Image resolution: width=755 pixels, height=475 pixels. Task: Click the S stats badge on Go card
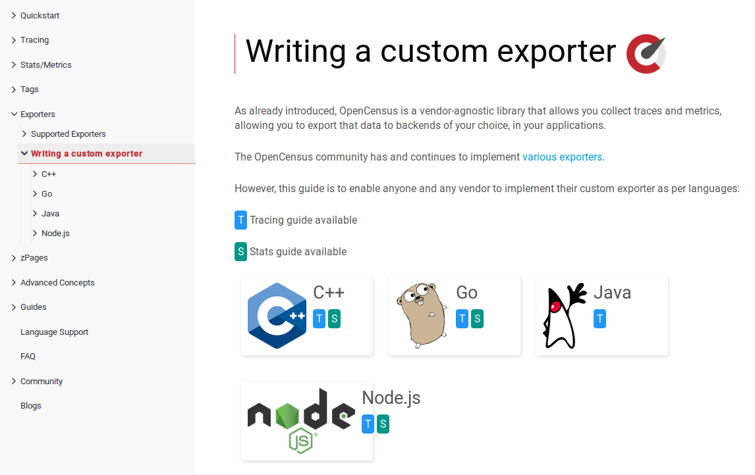pyautogui.click(x=477, y=318)
